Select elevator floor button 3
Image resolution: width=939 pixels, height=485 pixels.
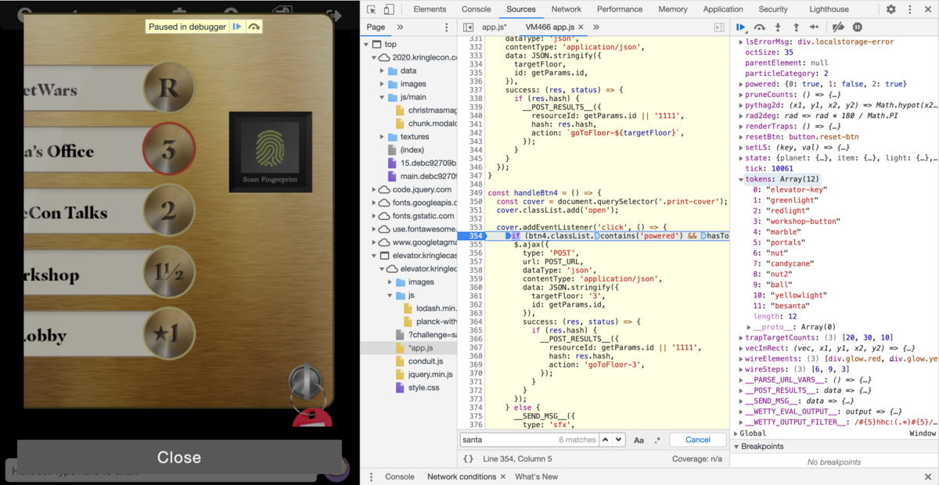[x=168, y=149]
